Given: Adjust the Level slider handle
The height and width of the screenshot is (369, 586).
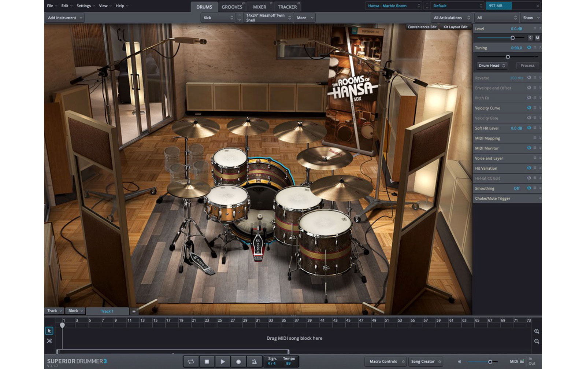Looking at the screenshot, I should click(512, 38).
